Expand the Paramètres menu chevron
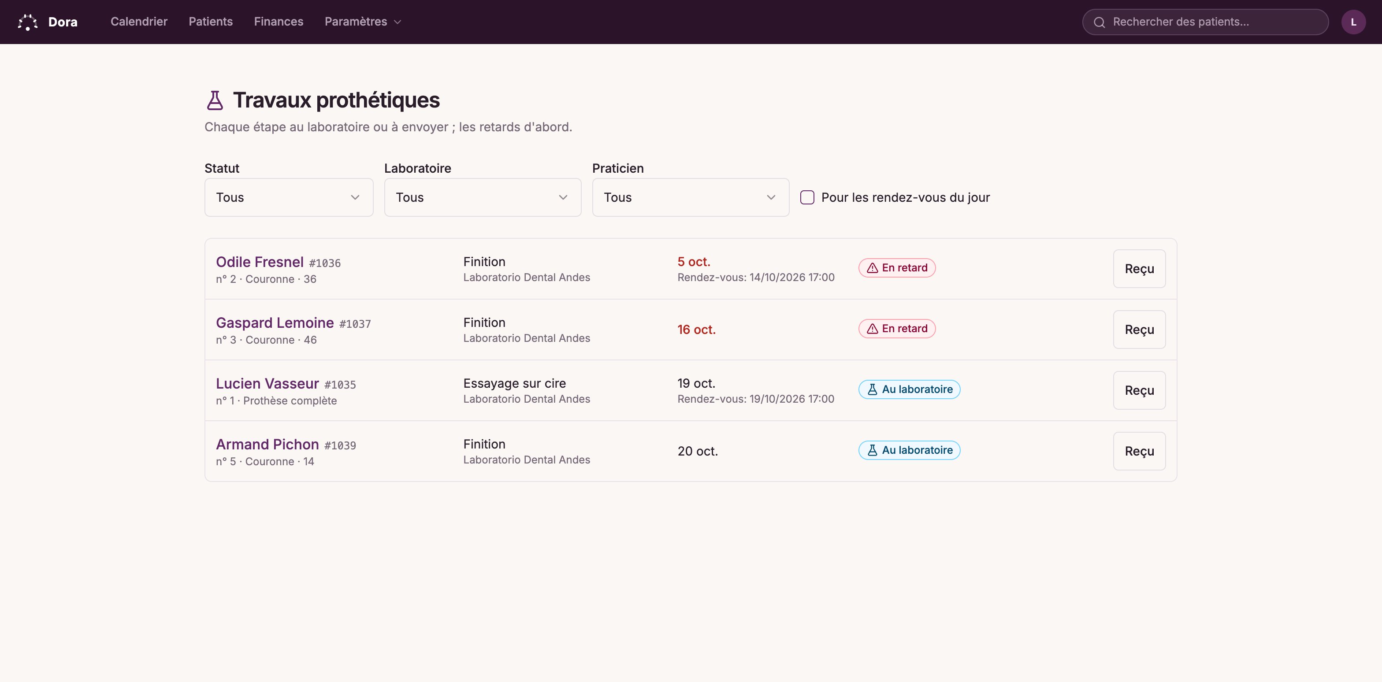The image size is (1382, 682). click(398, 22)
